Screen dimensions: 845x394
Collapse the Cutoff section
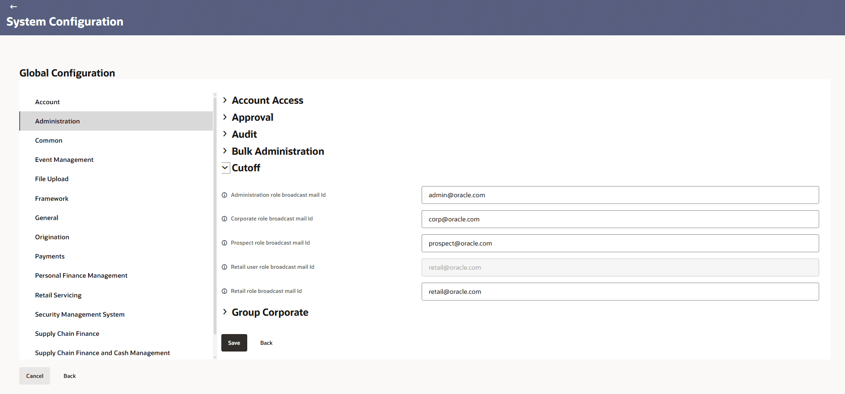pyautogui.click(x=225, y=168)
